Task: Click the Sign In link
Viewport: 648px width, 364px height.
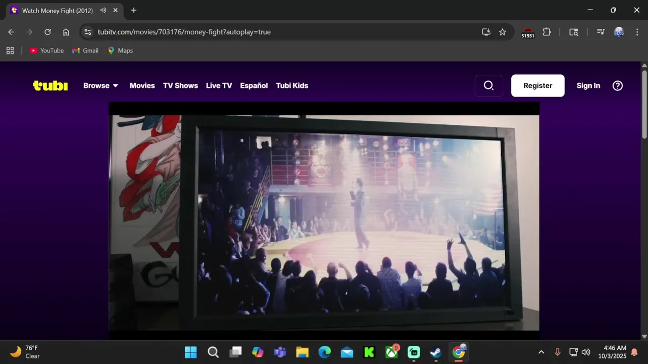Action: pyautogui.click(x=588, y=85)
